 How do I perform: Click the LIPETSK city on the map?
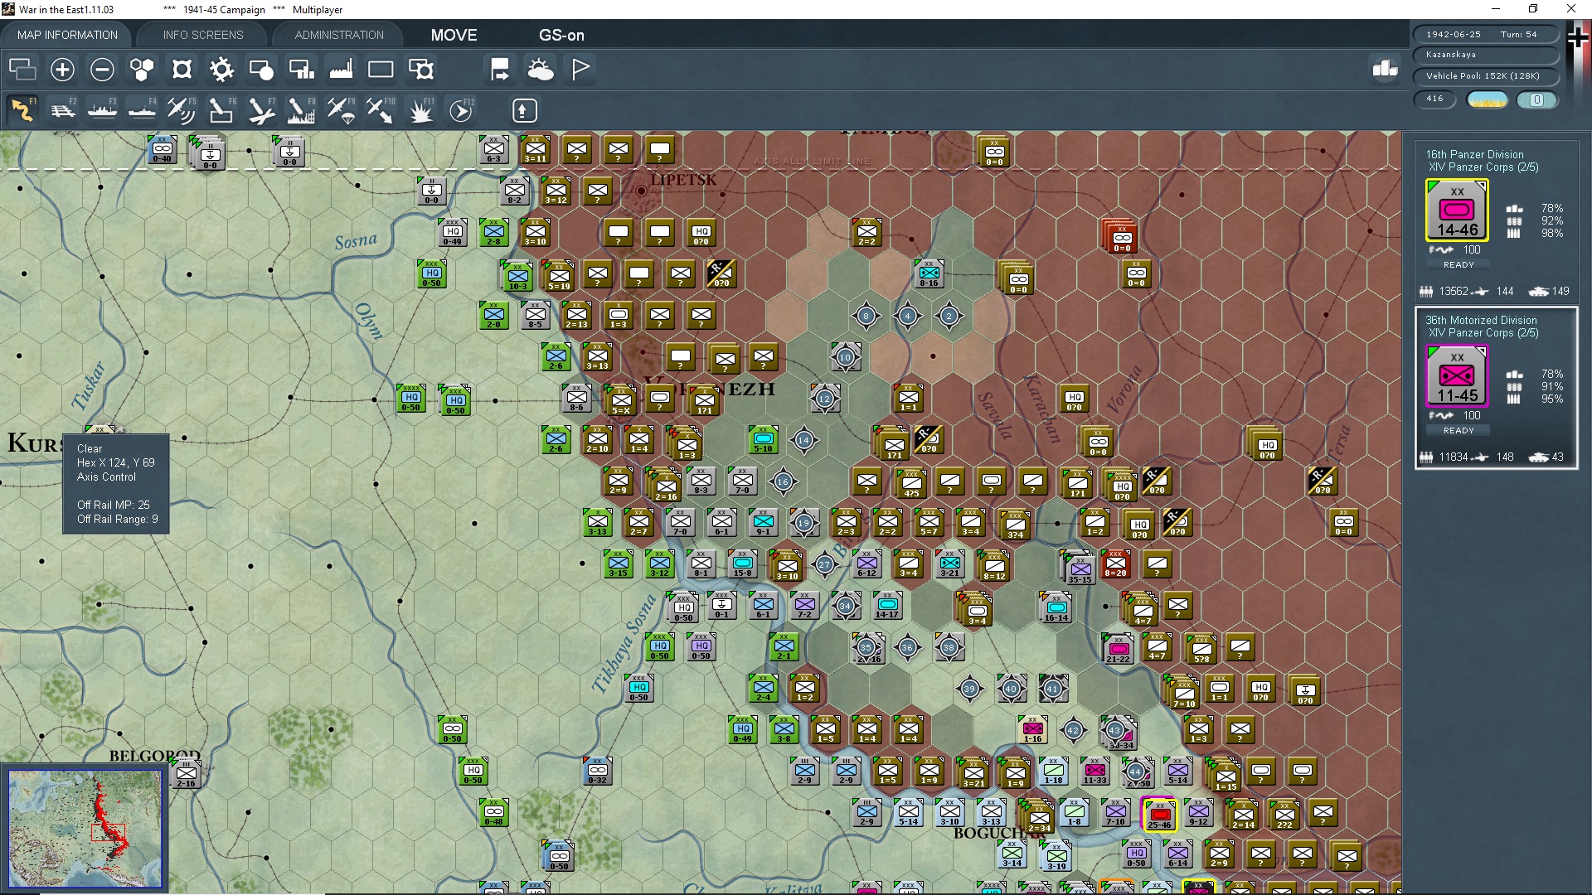tap(682, 180)
